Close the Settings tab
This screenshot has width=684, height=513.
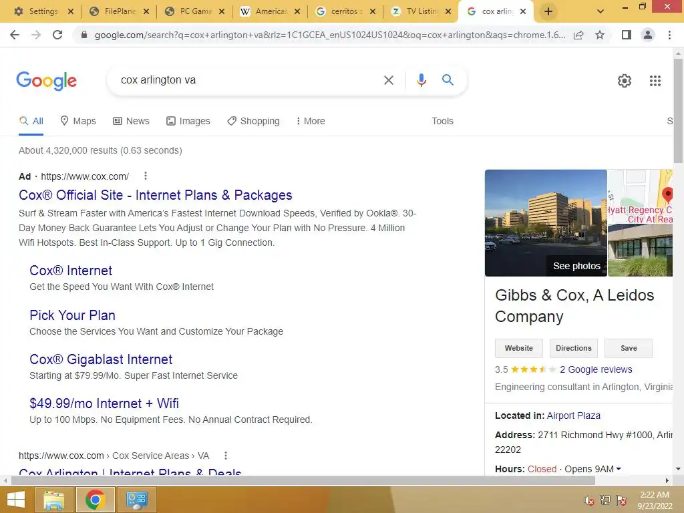[71, 11]
